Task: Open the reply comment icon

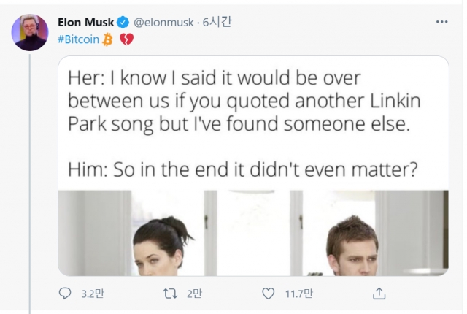Action: 65,294
